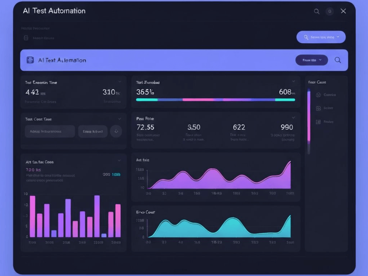The image size is (368, 276).
Task: Open settings via the gear icon top right
Action: pos(329,11)
